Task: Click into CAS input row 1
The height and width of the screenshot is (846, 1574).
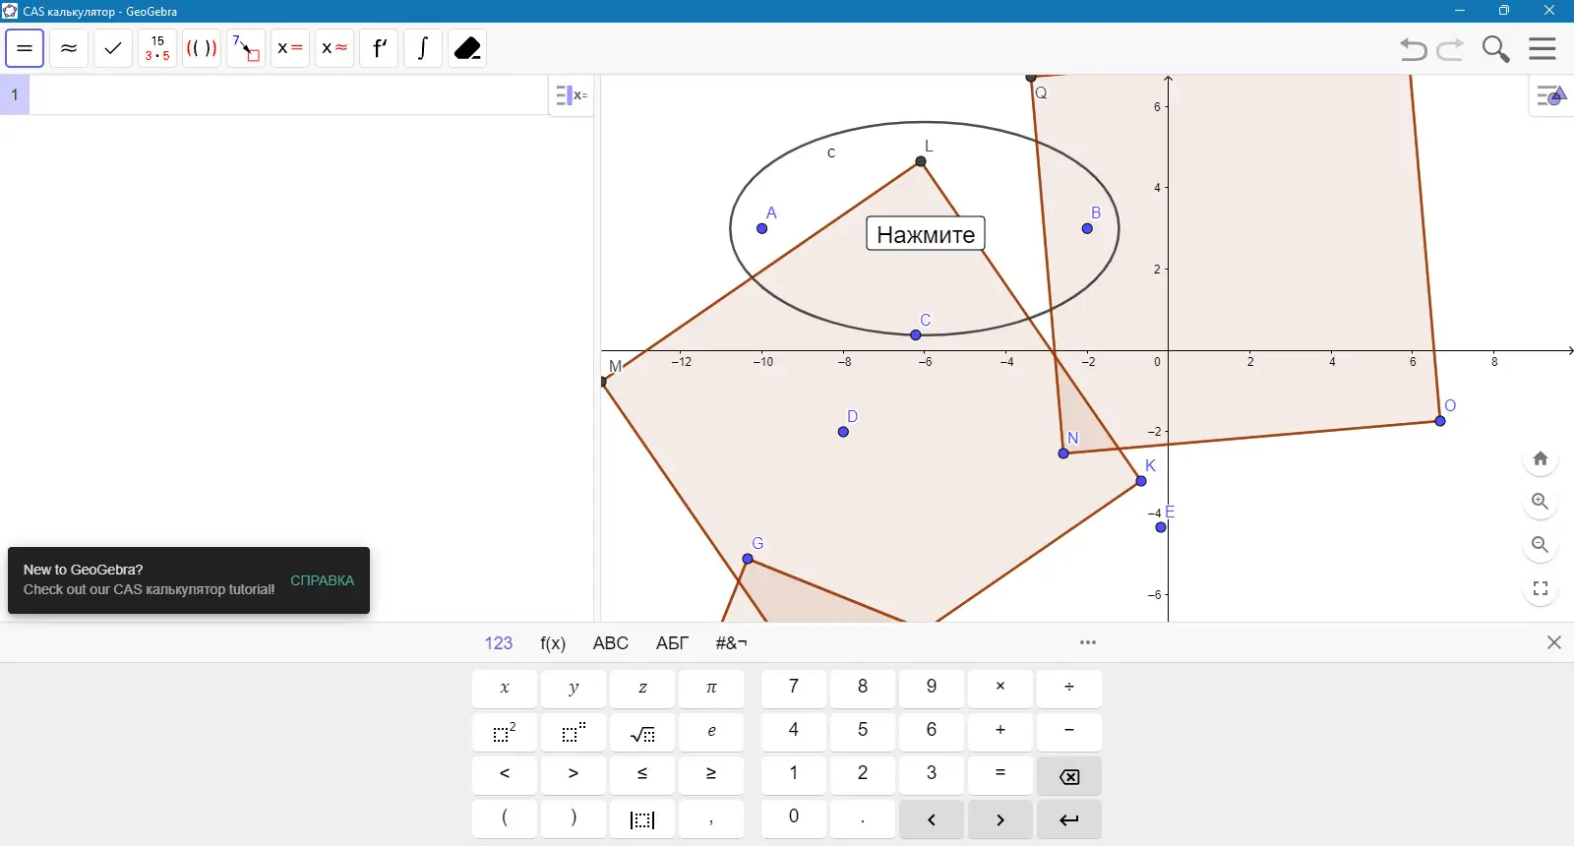Action: coord(288,95)
